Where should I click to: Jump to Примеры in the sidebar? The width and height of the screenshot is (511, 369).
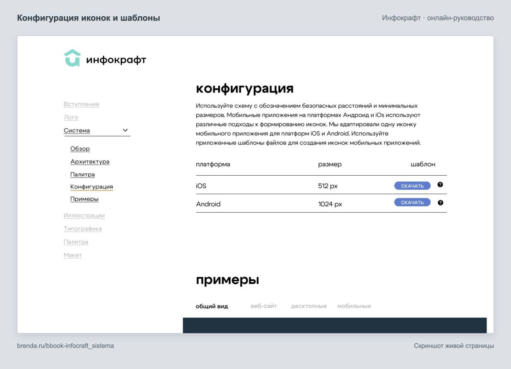pyautogui.click(x=84, y=199)
